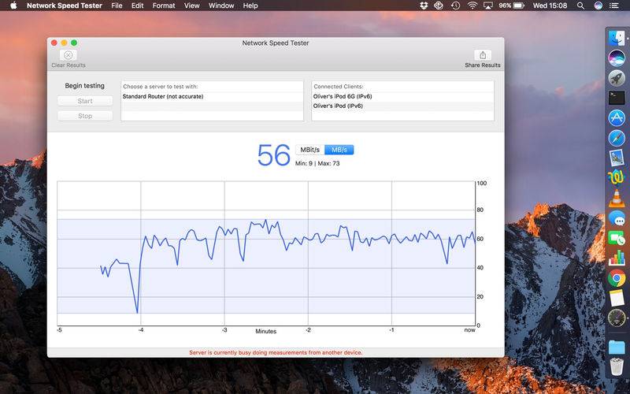Click the Start testing button
This screenshot has height=394, width=630.
point(85,101)
